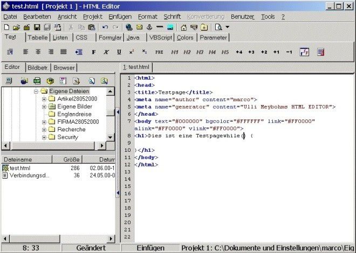Screen dimensions: 356x253
Task: Click the open file folder icon
Action: (x=16, y=27)
